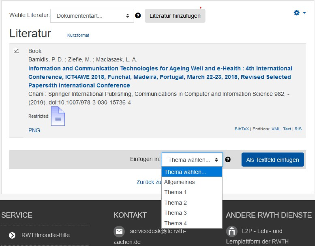315x246 pixels.
Task: Open the Dokumentenart dropdown
Action: click(92, 15)
